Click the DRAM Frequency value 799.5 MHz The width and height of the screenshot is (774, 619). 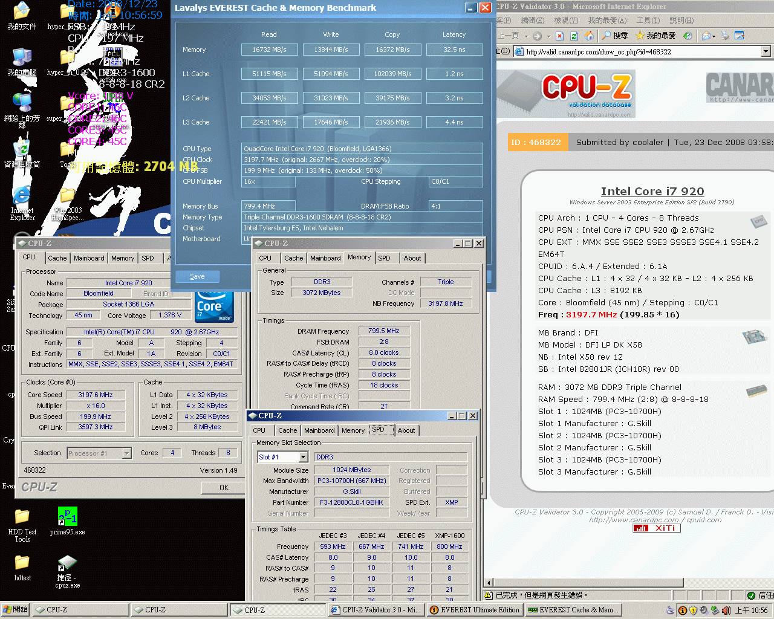(x=384, y=331)
